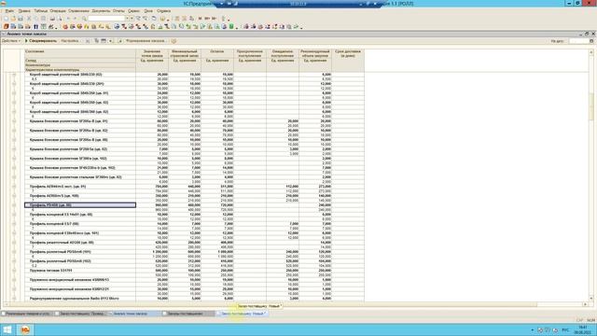Click the double-bar icon in second toolbar
Viewport: 597px width, 336px height.
point(35,27)
